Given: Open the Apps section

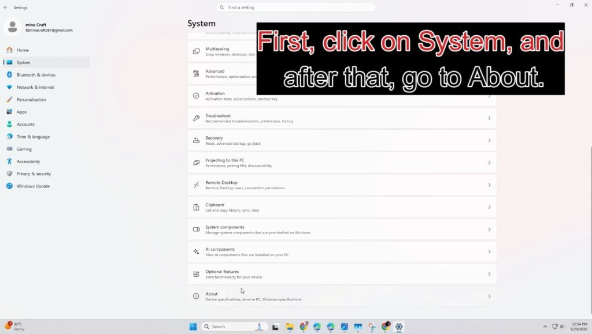Looking at the screenshot, I should tap(10, 112).
